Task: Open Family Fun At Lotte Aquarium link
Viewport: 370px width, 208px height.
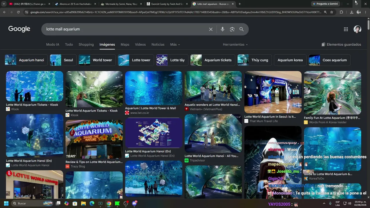Action: pyautogui.click(x=332, y=118)
